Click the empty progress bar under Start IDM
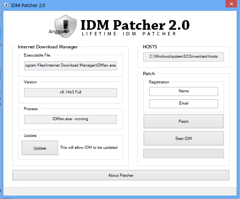 pos(183,153)
